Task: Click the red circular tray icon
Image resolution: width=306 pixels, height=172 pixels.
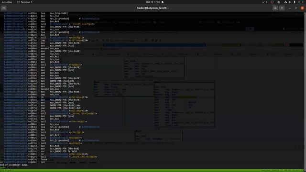Action: pos(272,2)
